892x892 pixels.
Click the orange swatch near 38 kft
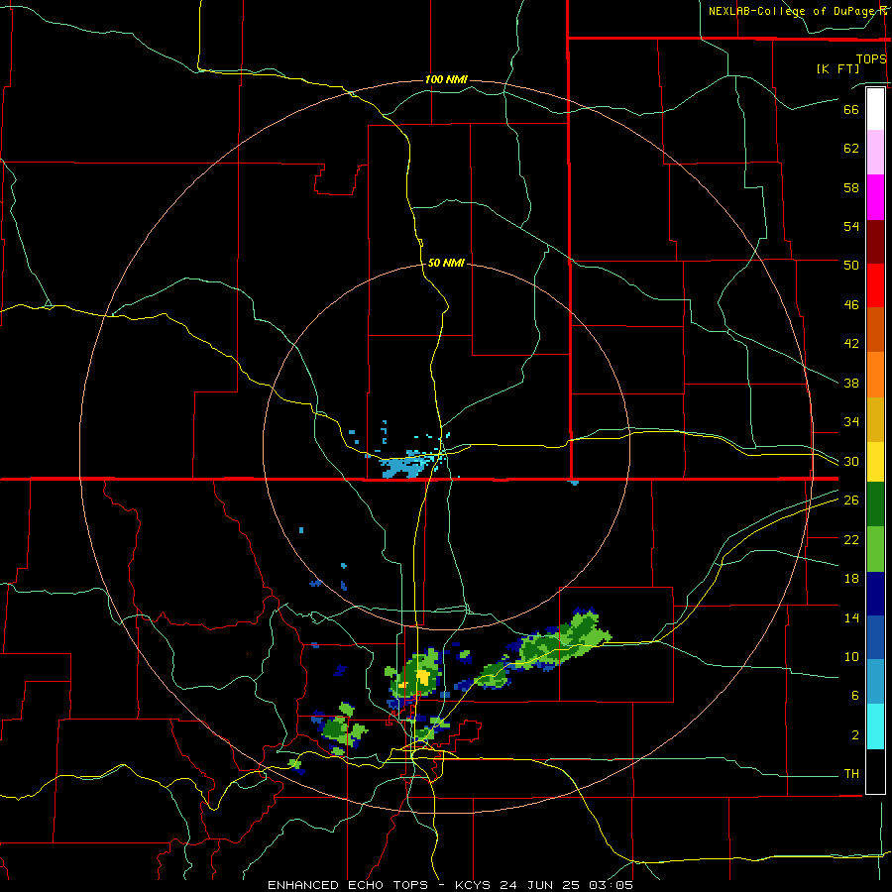(x=875, y=375)
